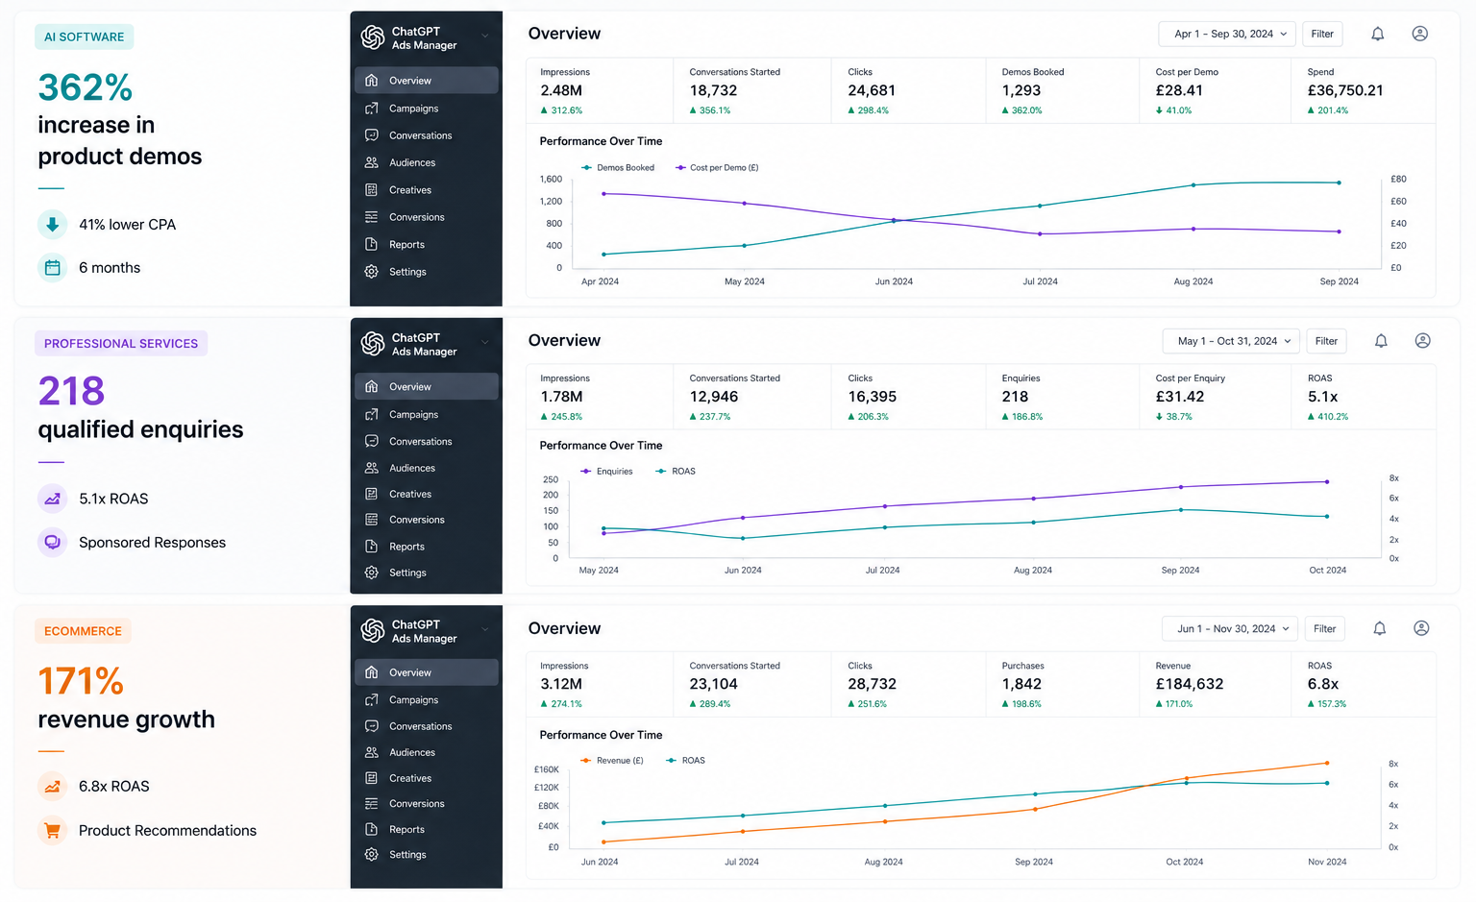Click Filter in the Ecommerce dashboard
This screenshot has height=902, width=1476.
point(1325,628)
